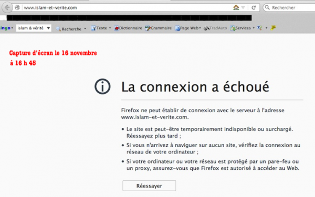Open the Grammaire toolbar tool

coord(159,28)
